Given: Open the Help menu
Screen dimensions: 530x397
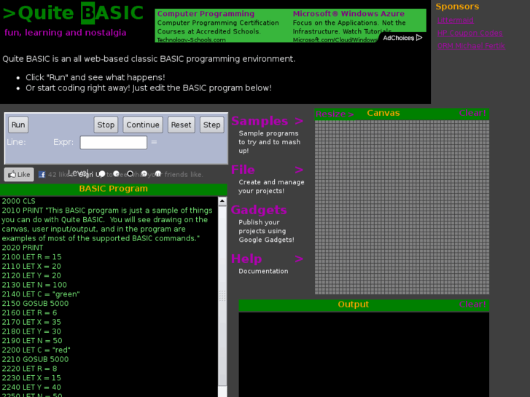Looking at the screenshot, I should (x=246, y=259).
